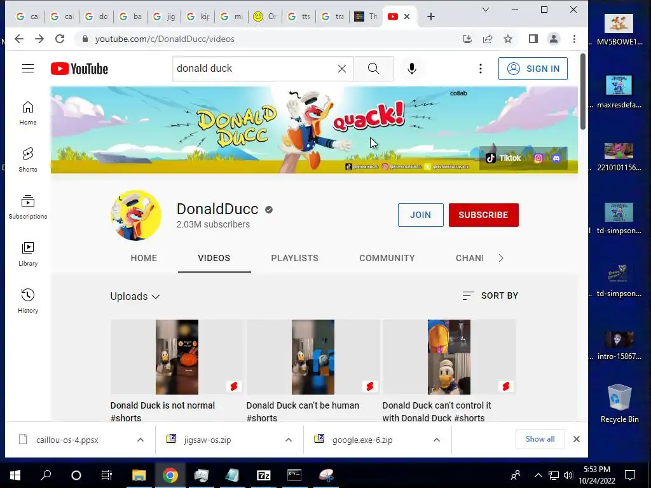The image size is (651, 488).
Task: Go forward in Chrome
Action: point(39,39)
